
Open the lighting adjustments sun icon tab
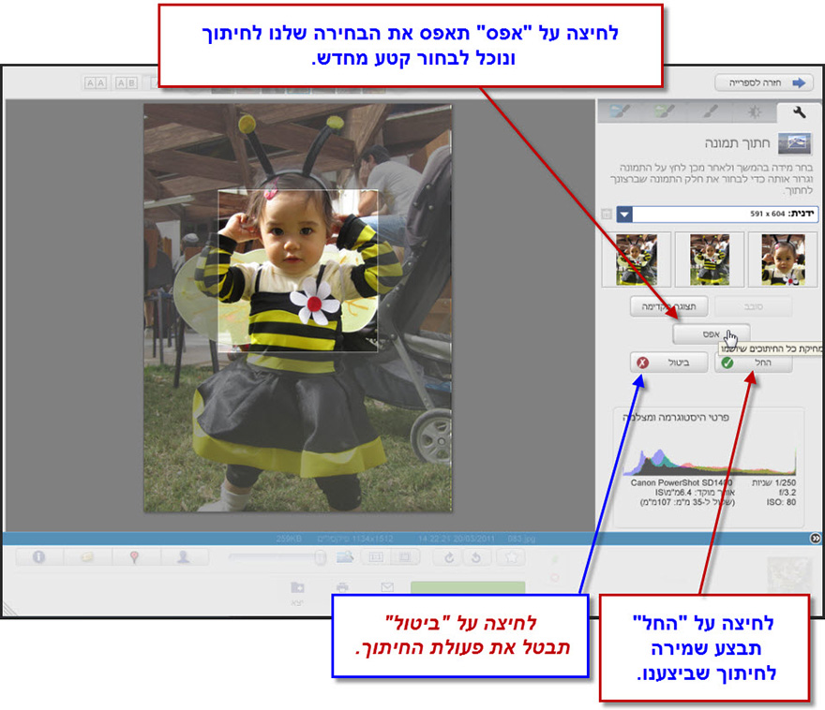[x=755, y=112]
